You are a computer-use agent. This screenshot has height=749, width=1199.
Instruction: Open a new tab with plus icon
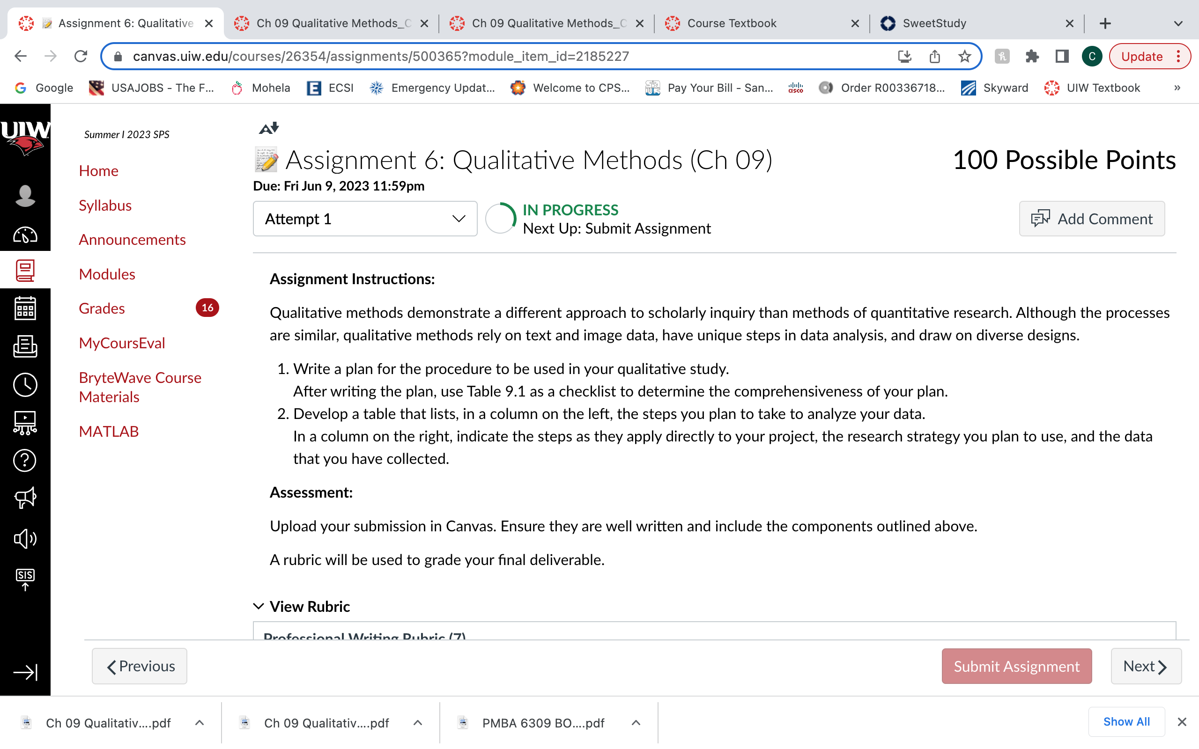(1105, 23)
